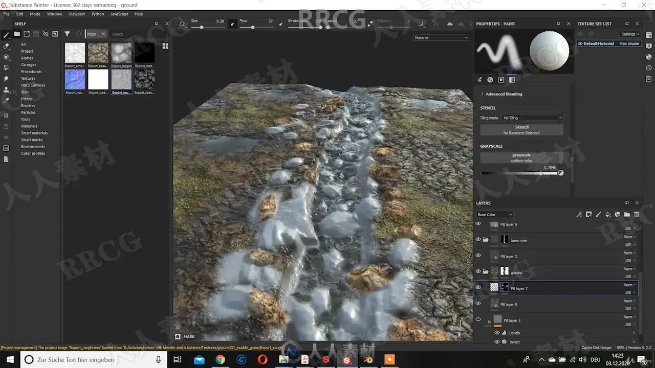Hide the ground folder layer

[x=478, y=271]
